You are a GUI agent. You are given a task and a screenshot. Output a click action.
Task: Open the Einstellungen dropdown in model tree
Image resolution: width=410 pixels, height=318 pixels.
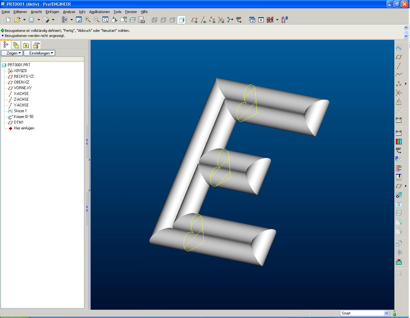tap(40, 53)
